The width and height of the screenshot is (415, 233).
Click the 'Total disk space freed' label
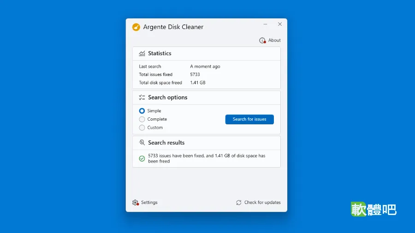160,83
